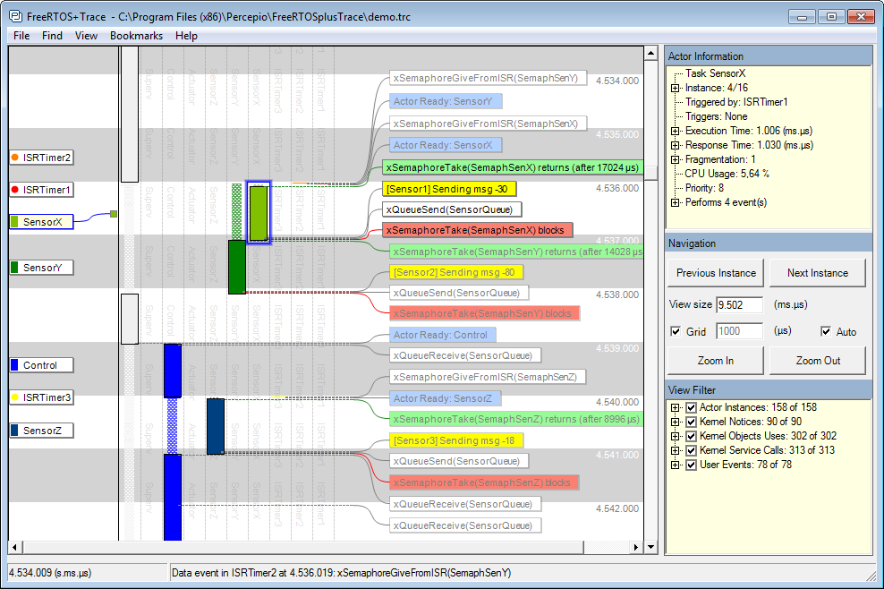Expand Kernel Objects Uses filter tree
Screen dimensions: 884x589
[x=675, y=436]
